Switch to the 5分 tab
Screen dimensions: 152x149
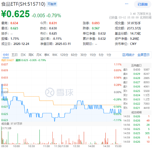pos(101,55)
